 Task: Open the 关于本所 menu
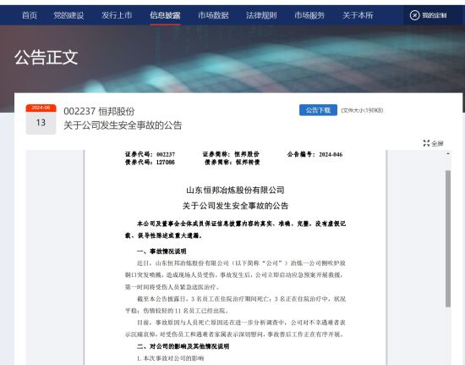click(x=358, y=15)
